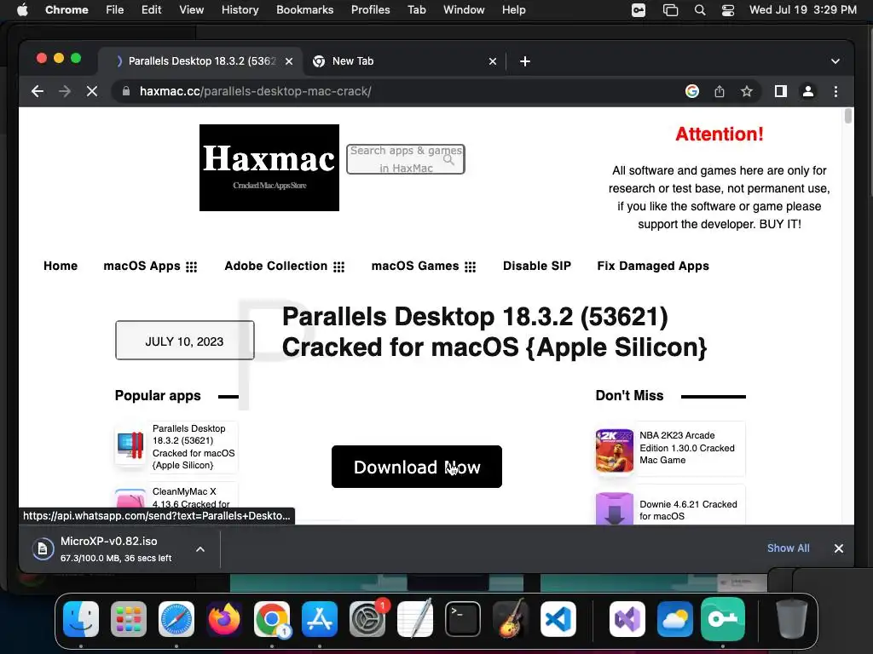The image size is (873, 654).
Task: Go to Home in site navigation
Action: pyautogui.click(x=61, y=266)
